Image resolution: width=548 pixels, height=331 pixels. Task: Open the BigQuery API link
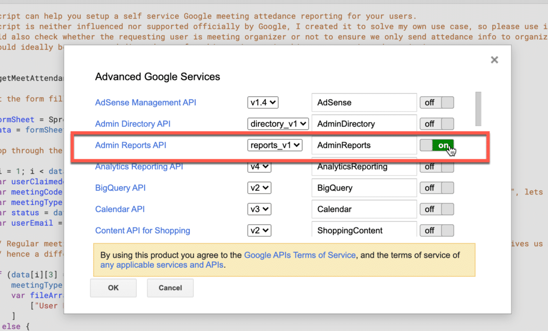click(120, 188)
